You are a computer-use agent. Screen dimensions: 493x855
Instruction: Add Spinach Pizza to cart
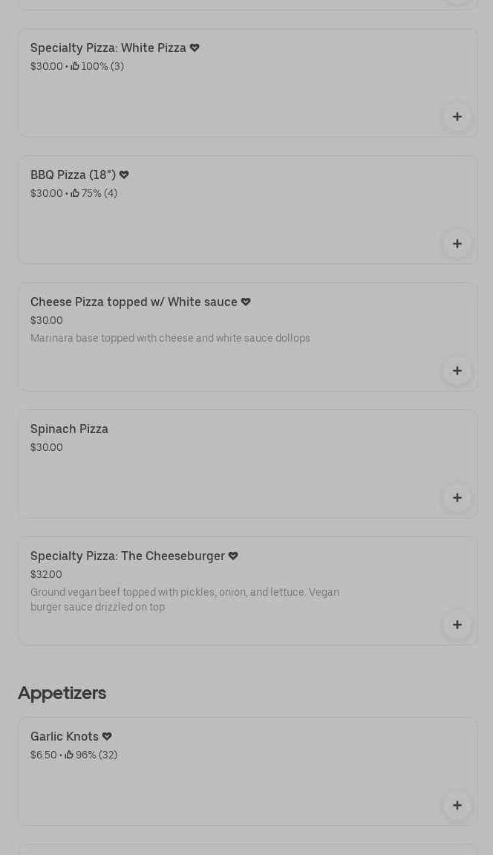tap(457, 498)
